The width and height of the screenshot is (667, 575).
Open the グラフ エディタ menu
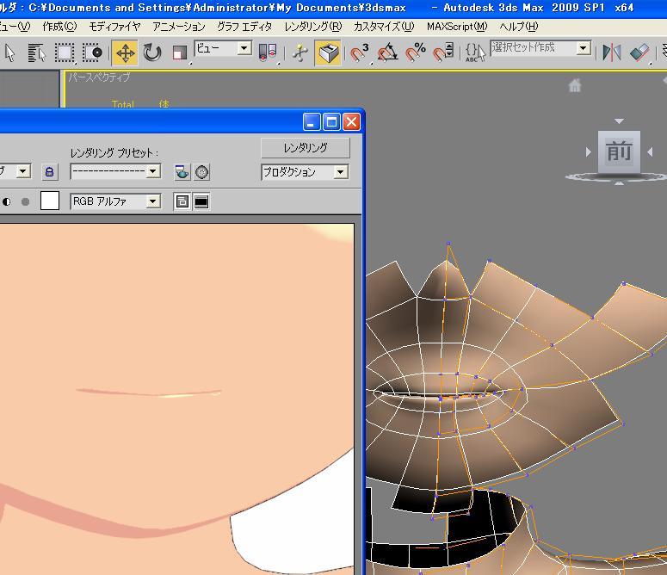(244, 27)
